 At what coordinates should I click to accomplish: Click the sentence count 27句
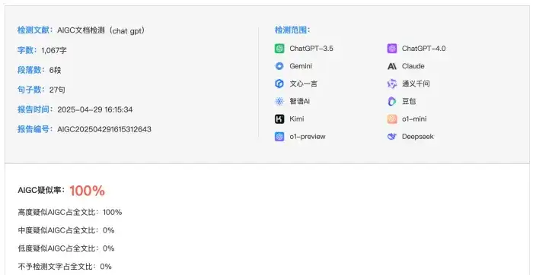(x=57, y=90)
